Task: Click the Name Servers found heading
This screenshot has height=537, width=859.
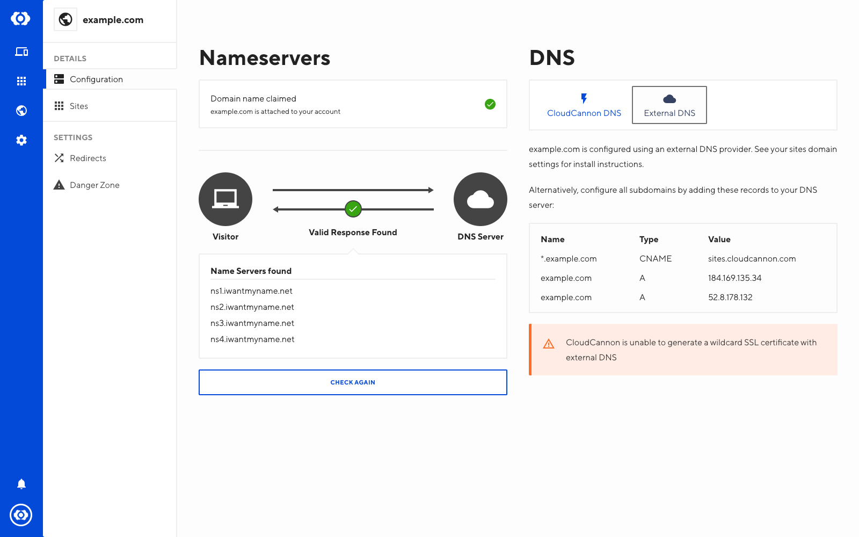Action: click(251, 271)
